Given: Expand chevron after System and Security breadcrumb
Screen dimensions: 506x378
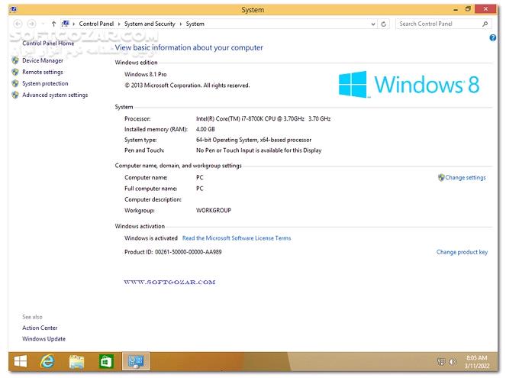Looking at the screenshot, I should tap(181, 24).
